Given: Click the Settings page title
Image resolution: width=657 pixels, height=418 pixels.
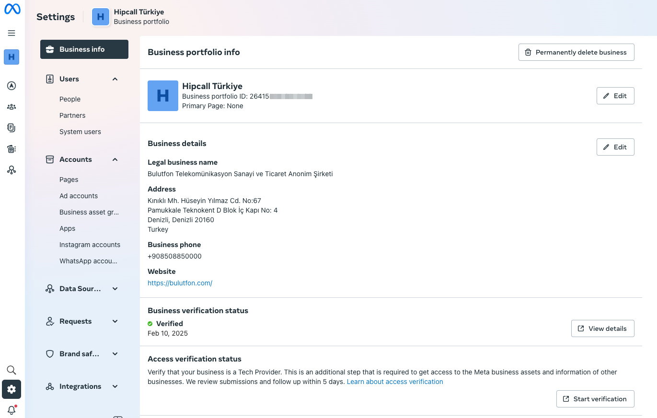Looking at the screenshot, I should [56, 17].
